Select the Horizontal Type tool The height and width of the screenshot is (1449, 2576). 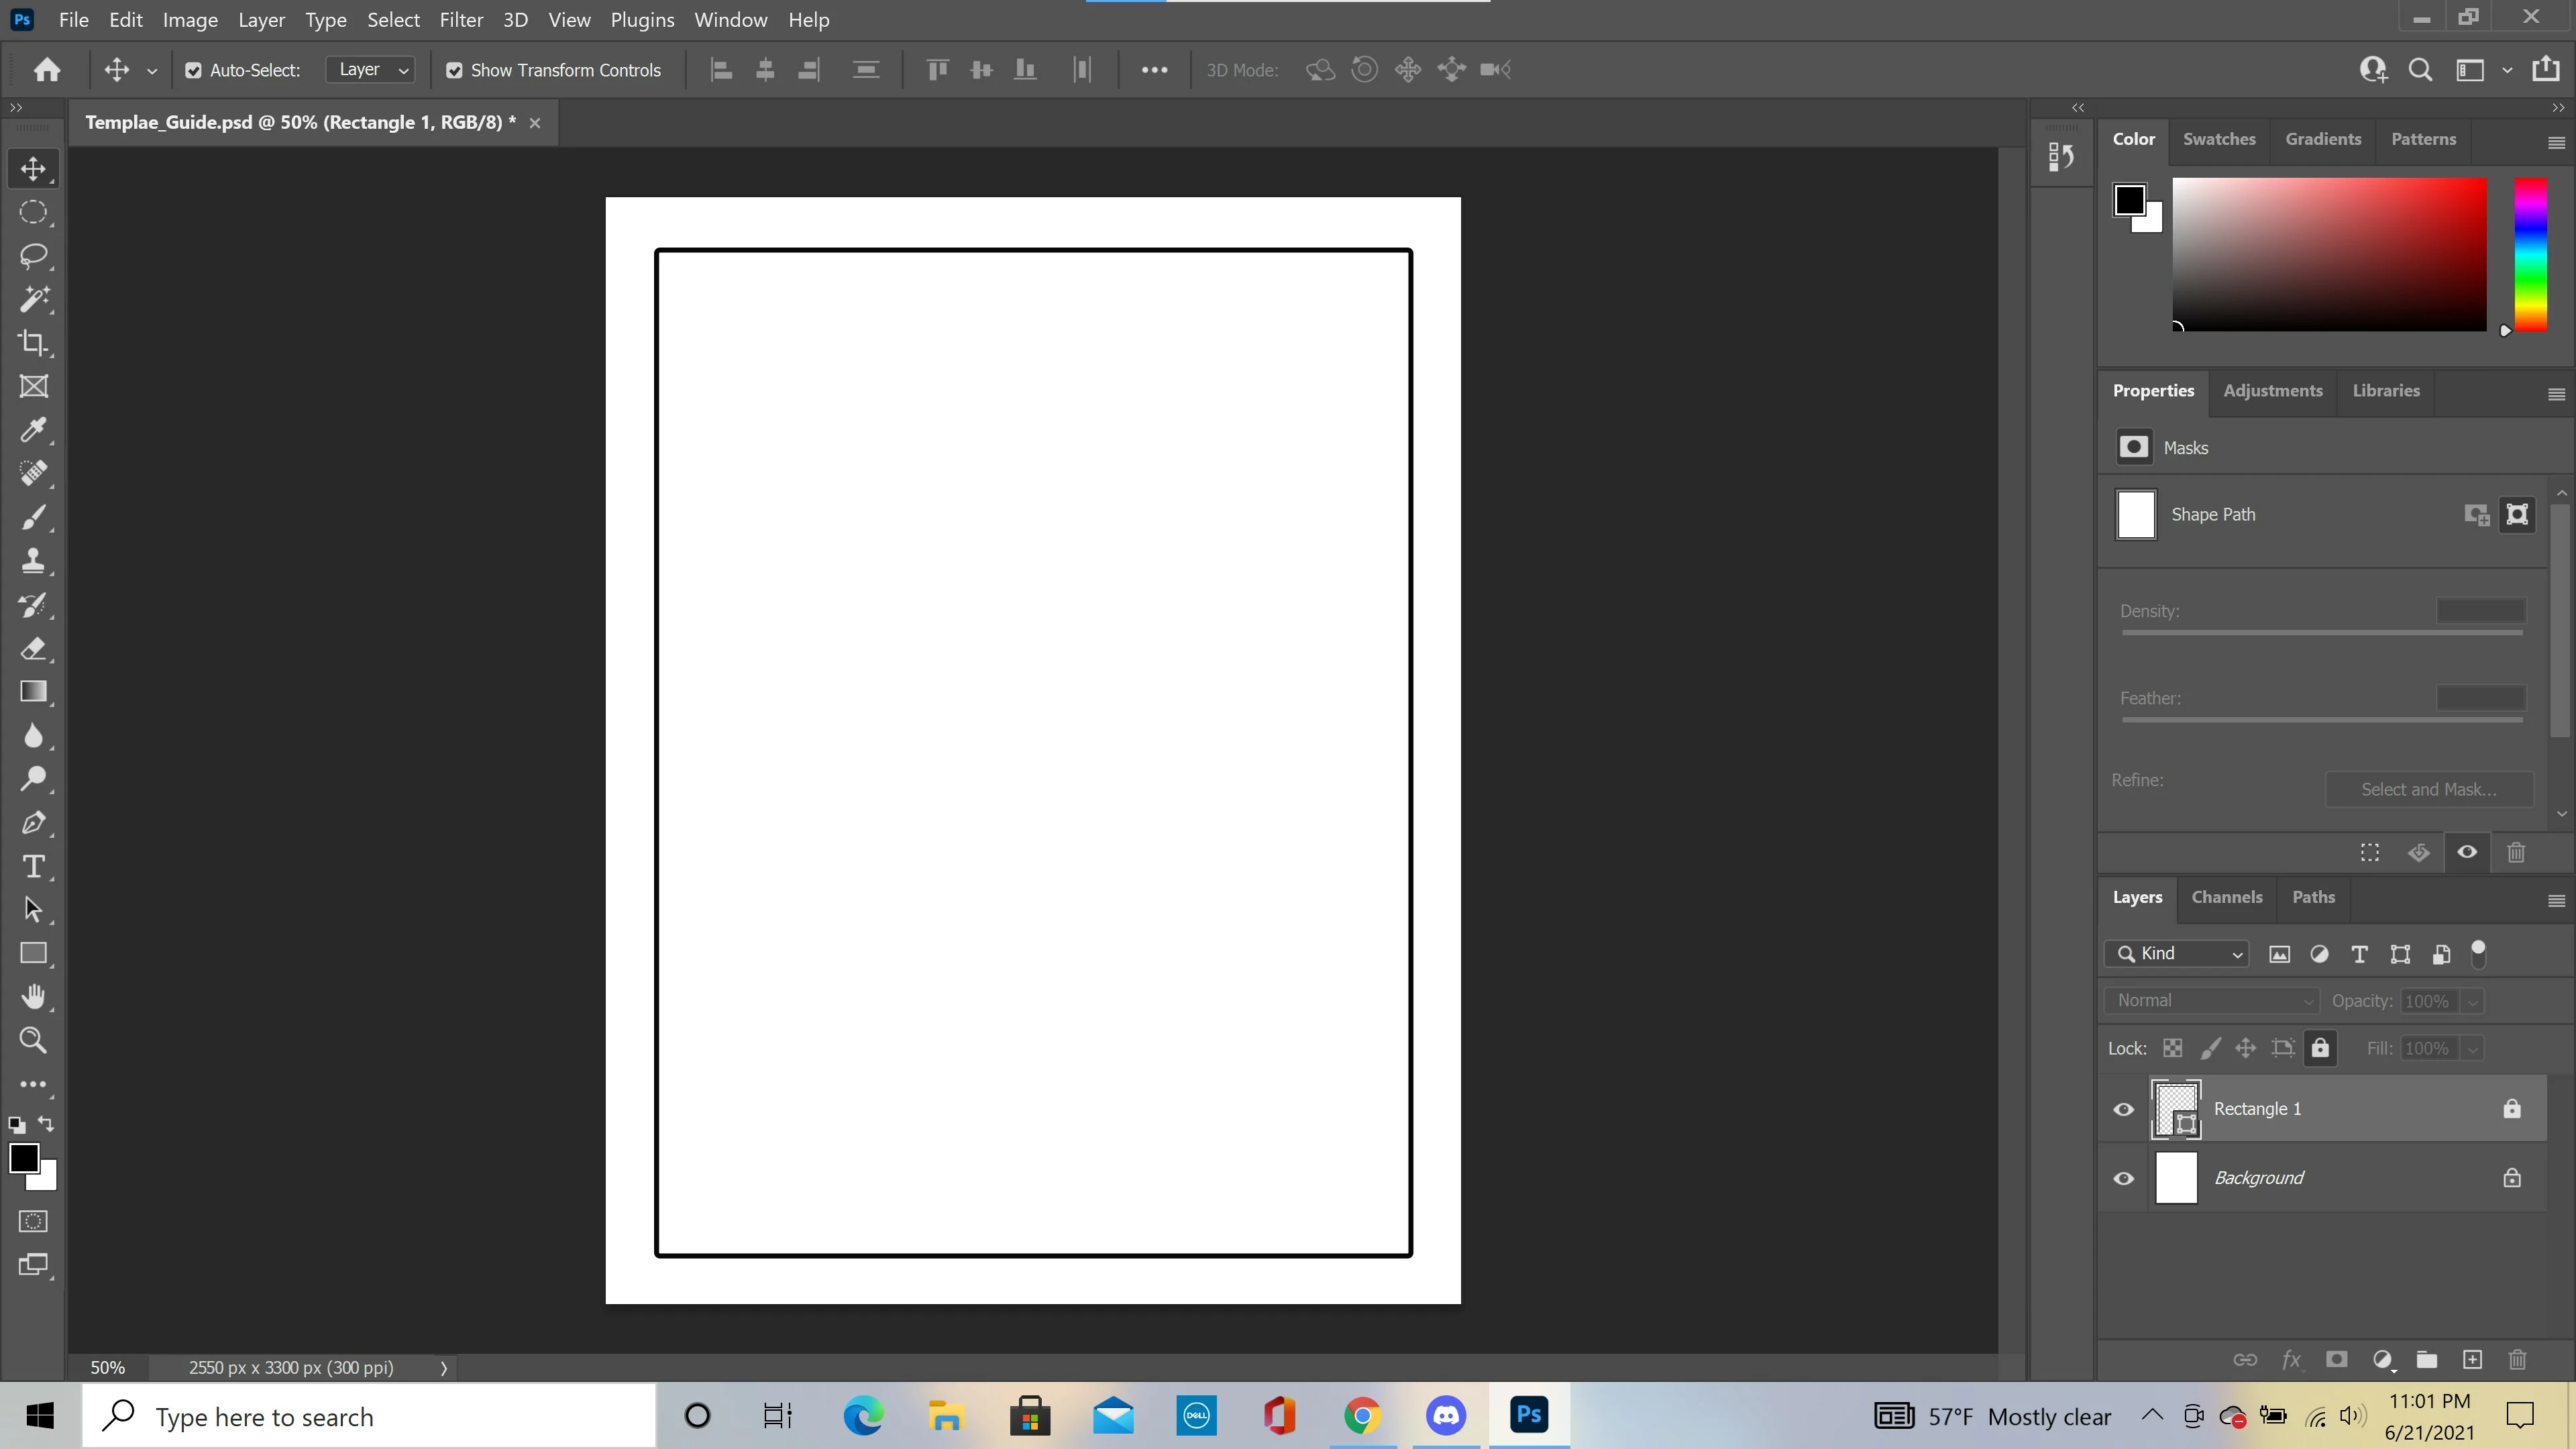(x=33, y=867)
